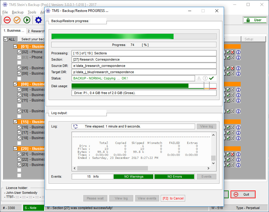269x212 pixels.
Task: Click the blue info icon in row [16]
Action: pos(238,127)
